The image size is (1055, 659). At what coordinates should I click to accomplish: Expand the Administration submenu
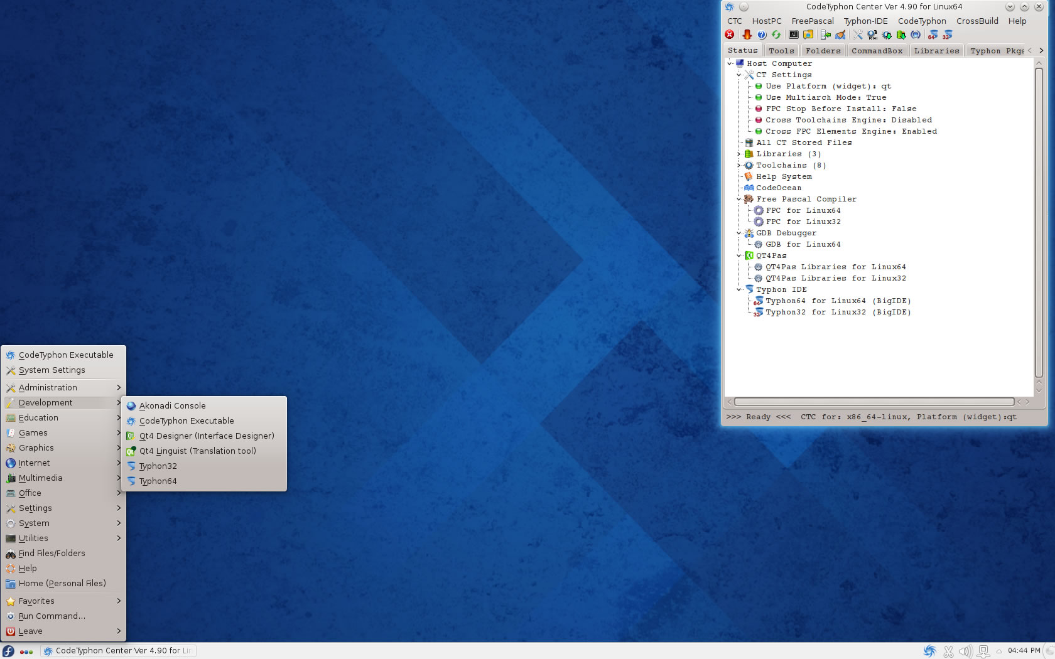63,388
